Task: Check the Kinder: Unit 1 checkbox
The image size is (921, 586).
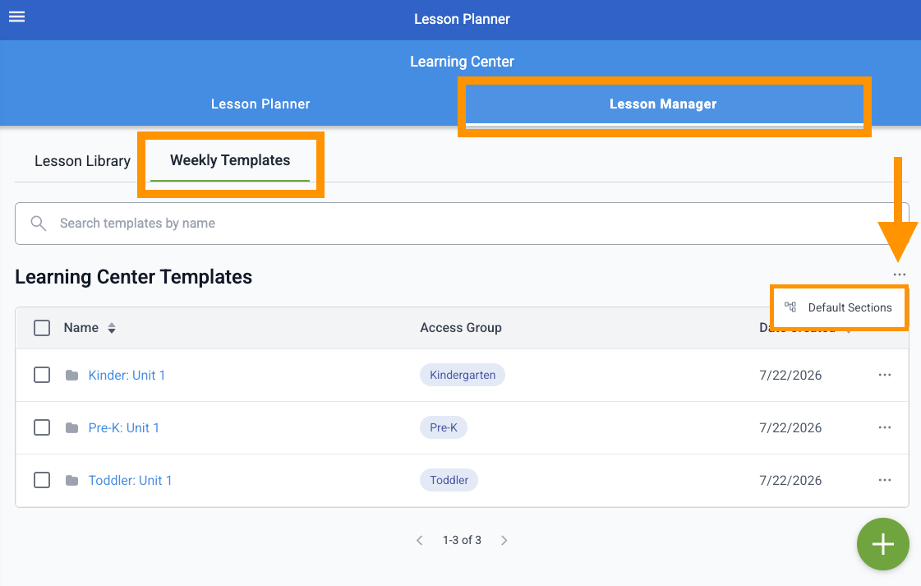Action: click(42, 375)
